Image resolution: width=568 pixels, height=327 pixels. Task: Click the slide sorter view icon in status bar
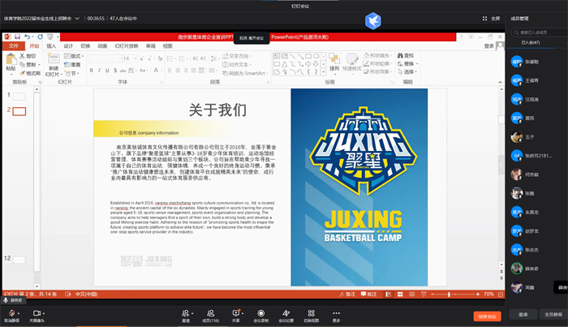coord(400,295)
